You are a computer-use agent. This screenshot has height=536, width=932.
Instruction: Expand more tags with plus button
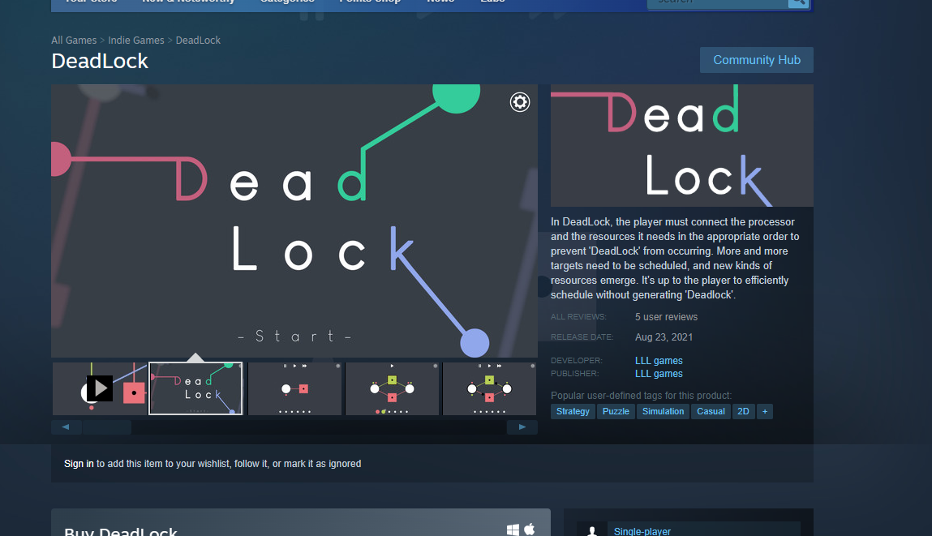(x=765, y=411)
